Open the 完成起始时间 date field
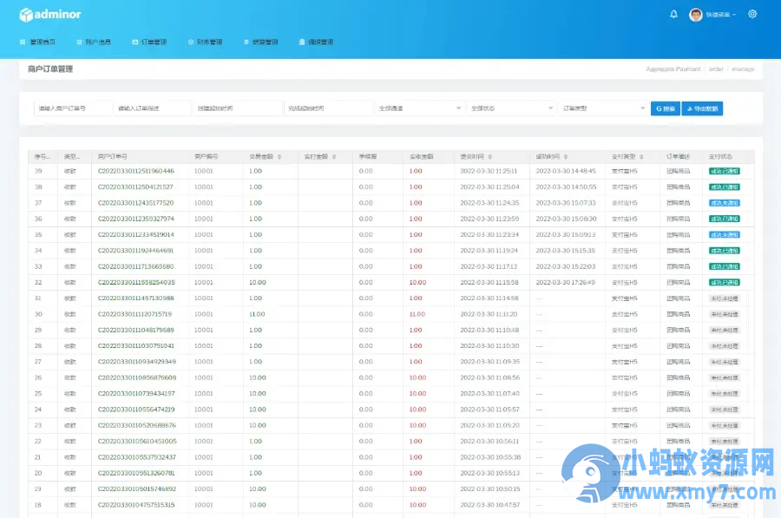 coord(329,108)
